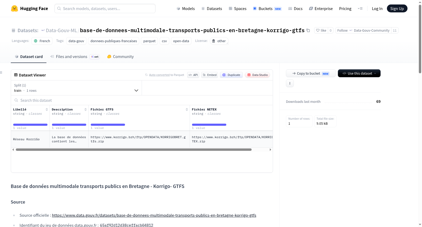Click Copy to bucket button
This screenshot has width=422, height=227.
311,73
